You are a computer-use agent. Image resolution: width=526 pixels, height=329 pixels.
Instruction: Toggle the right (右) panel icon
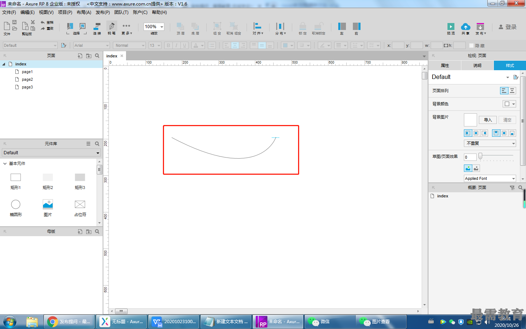click(357, 26)
